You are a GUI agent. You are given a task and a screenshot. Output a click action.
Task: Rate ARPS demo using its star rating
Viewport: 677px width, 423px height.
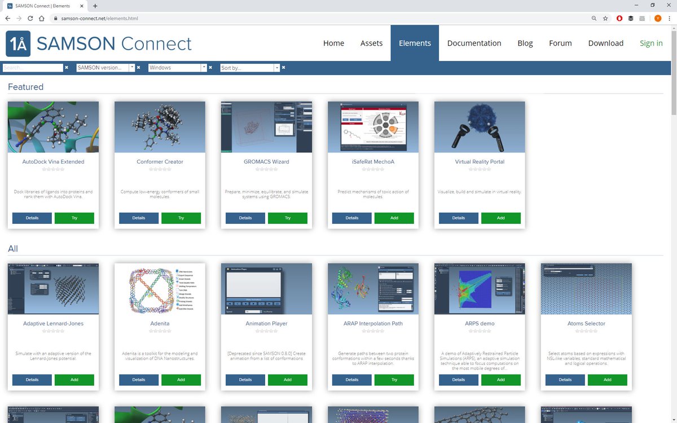point(480,331)
